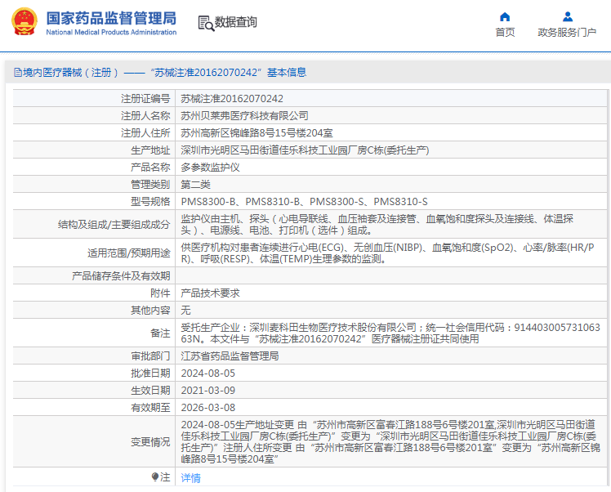This screenshot has width=611, height=492.
Task: Click the 产品技术要求 attachment value
Action: (x=210, y=293)
